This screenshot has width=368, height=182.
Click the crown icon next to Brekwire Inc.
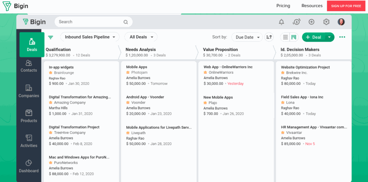pos(283,73)
